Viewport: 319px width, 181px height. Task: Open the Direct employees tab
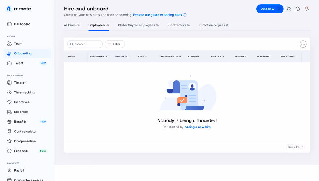214,25
